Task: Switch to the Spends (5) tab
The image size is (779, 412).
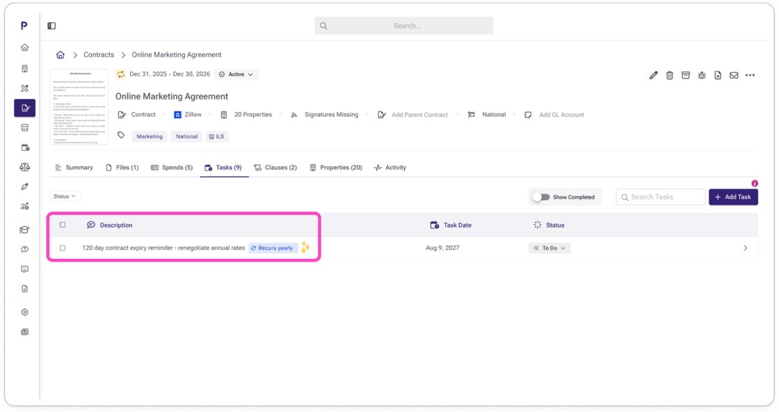Action: (171, 168)
